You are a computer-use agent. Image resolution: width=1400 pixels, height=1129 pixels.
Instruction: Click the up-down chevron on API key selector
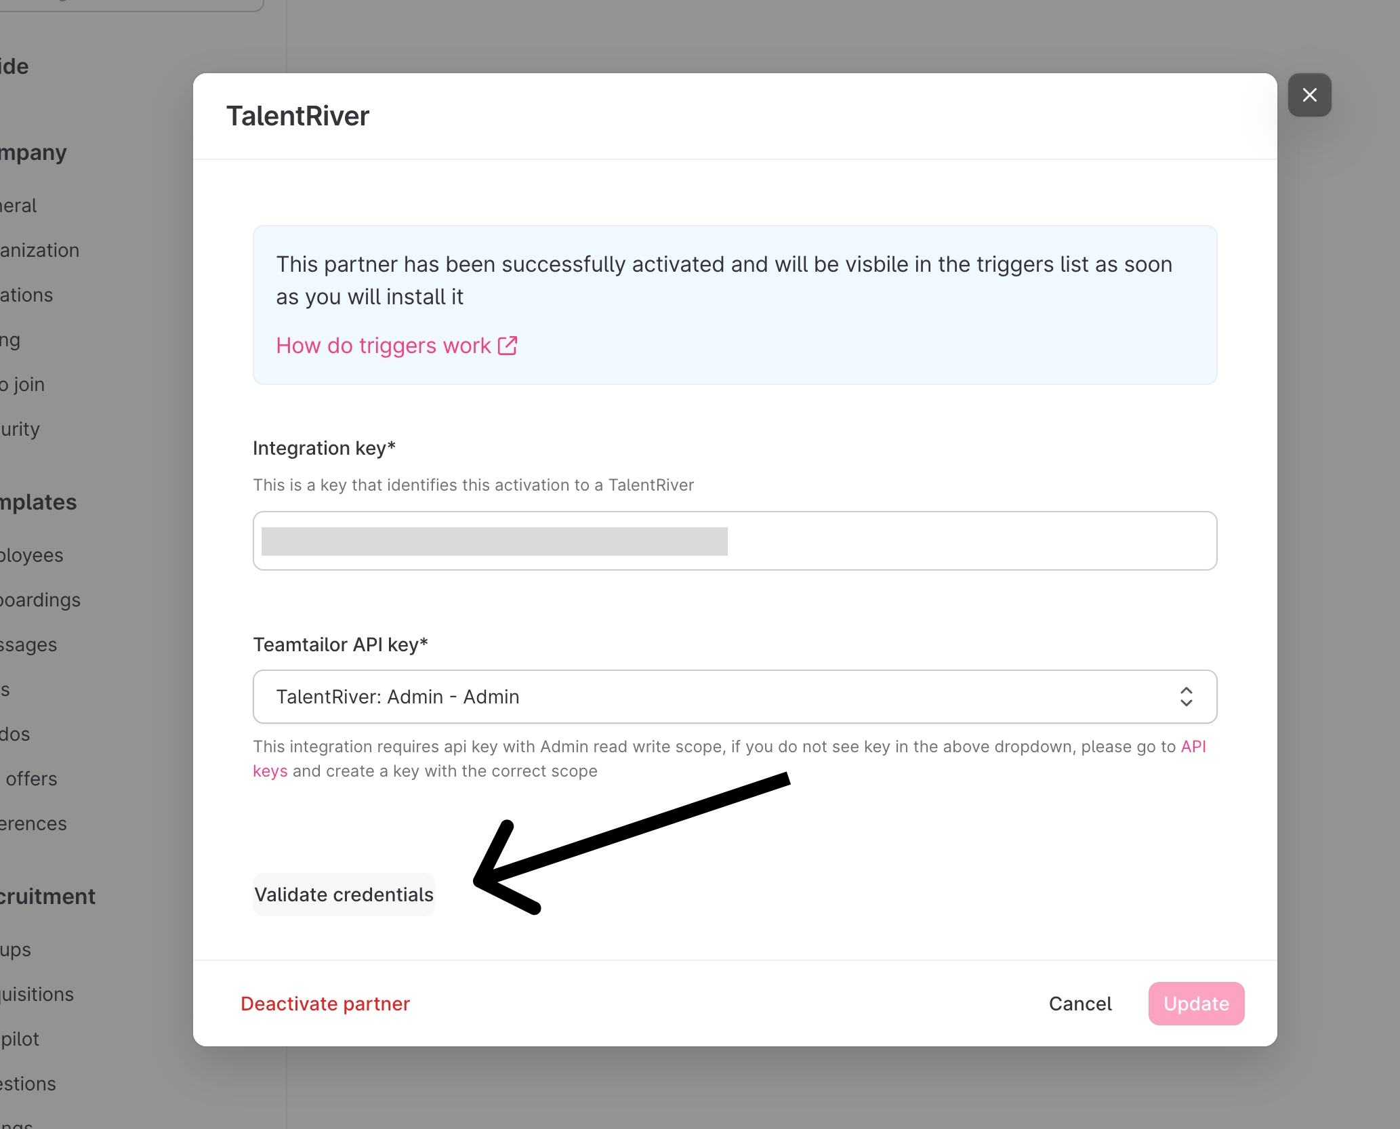[1186, 697]
